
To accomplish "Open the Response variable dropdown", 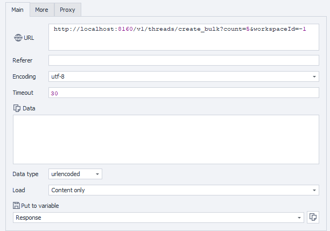I will tap(299, 218).
